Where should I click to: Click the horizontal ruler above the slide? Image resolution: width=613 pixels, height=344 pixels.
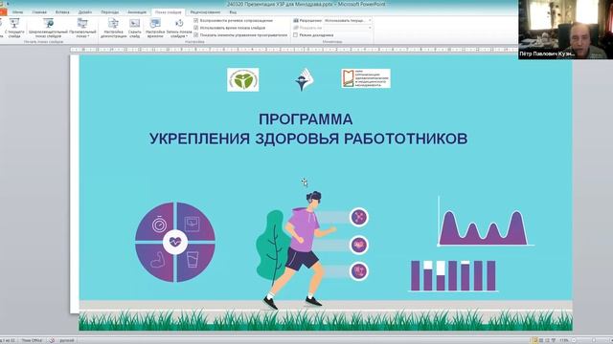295,50
